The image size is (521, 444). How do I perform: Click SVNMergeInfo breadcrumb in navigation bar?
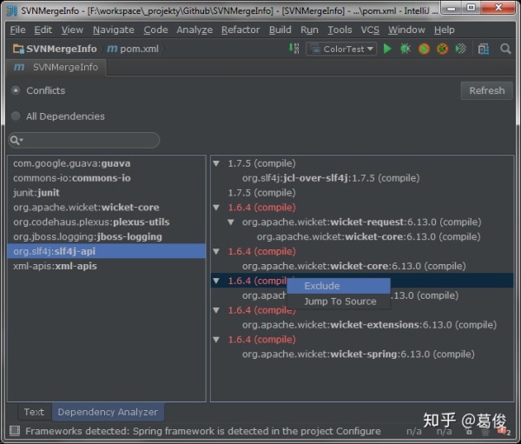[x=61, y=49]
